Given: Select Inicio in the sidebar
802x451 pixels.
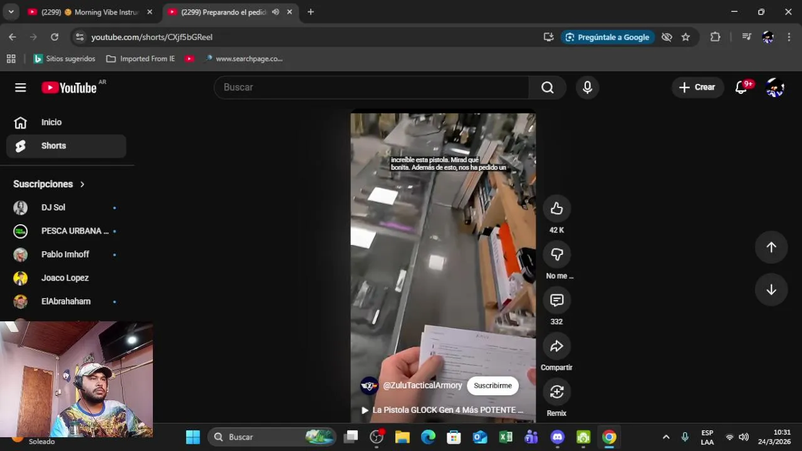Looking at the screenshot, I should pyautogui.click(x=66, y=122).
